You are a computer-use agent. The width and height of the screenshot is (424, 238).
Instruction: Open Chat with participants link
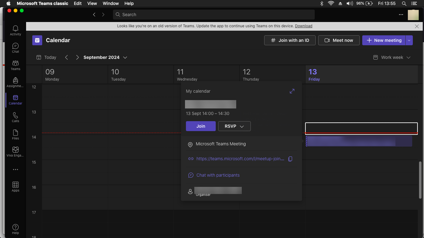[x=218, y=175]
